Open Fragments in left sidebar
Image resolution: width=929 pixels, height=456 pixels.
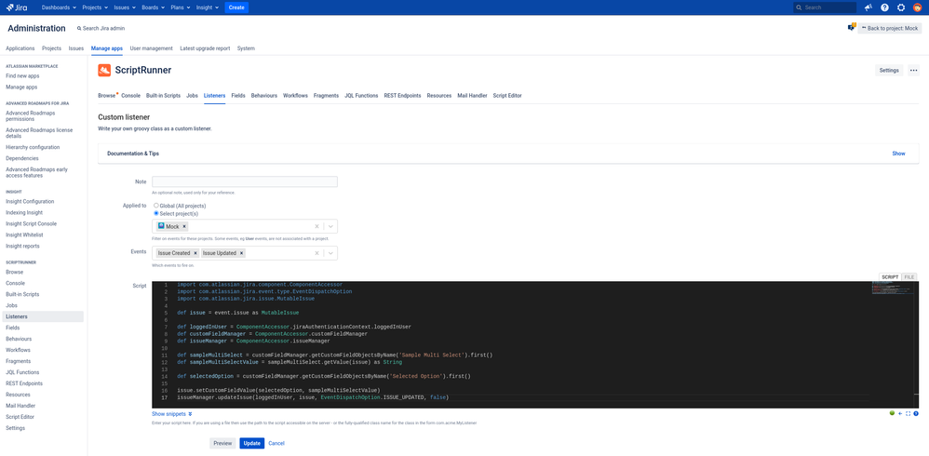18,361
